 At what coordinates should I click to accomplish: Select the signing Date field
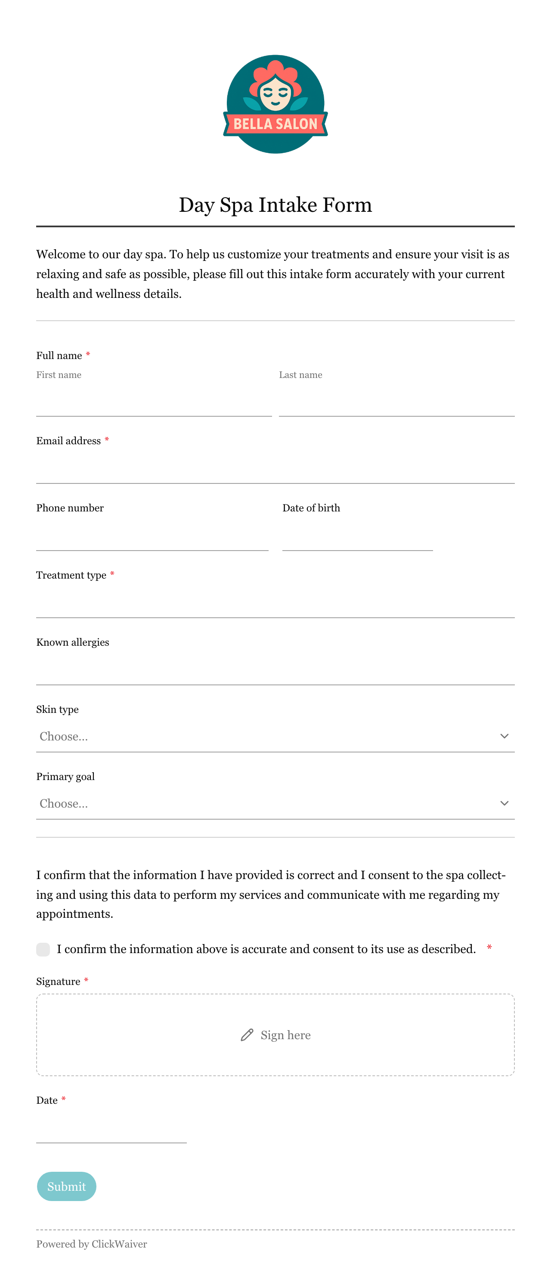click(x=111, y=1127)
